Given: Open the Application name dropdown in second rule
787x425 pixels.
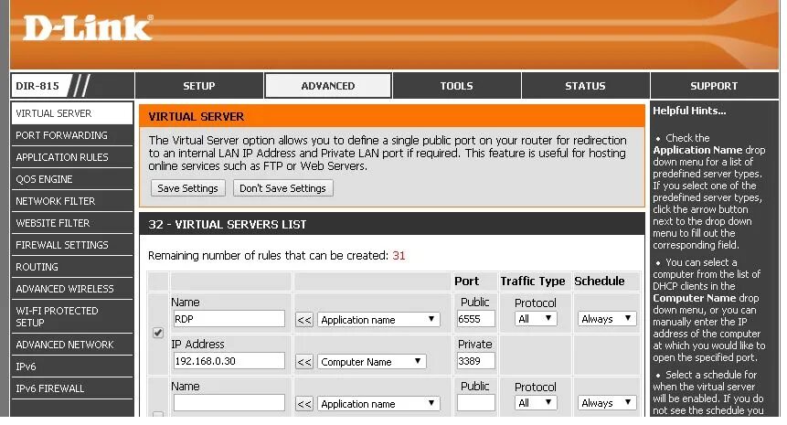Looking at the screenshot, I should point(378,404).
